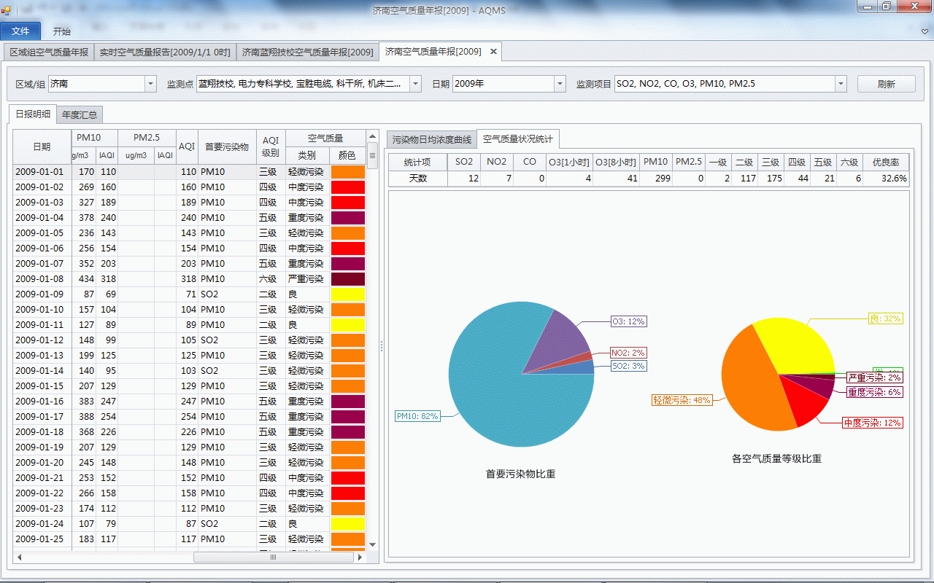Select the 空气质量状况统计 tab
The height and width of the screenshot is (583, 934).
click(x=518, y=138)
